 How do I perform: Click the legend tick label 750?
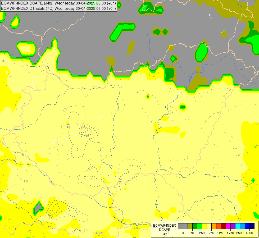(211, 233)
